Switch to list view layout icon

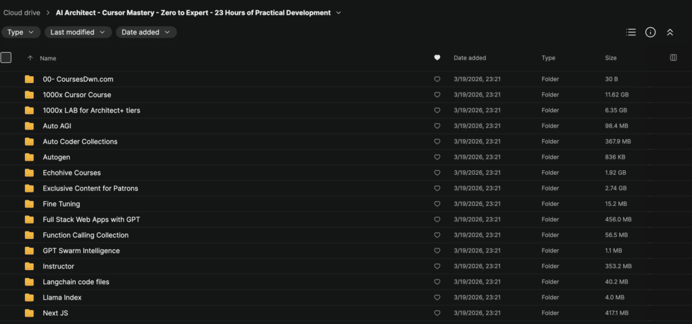[x=631, y=32]
